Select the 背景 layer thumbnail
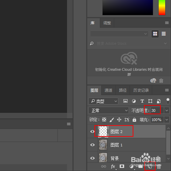The height and width of the screenshot is (171, 171). (x=103, y=158)
